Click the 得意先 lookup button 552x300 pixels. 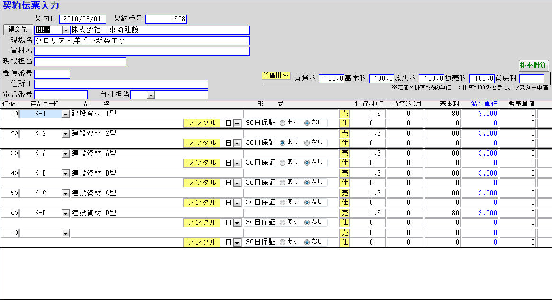18,30
